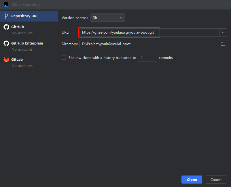This screenshot has width=231, height=187.
Task: Click the IntelliJ IDEA logo in title bar
Action: pyautogui.click(x=6, y=4)
